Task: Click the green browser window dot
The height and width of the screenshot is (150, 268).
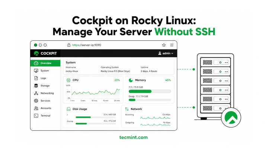Action: [36, 45]
